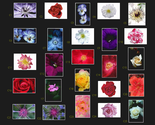Open the C9 purple petunia thumbnail
Image resolution: width=155 pixels, height=125 pixels.
pos(110,40)
